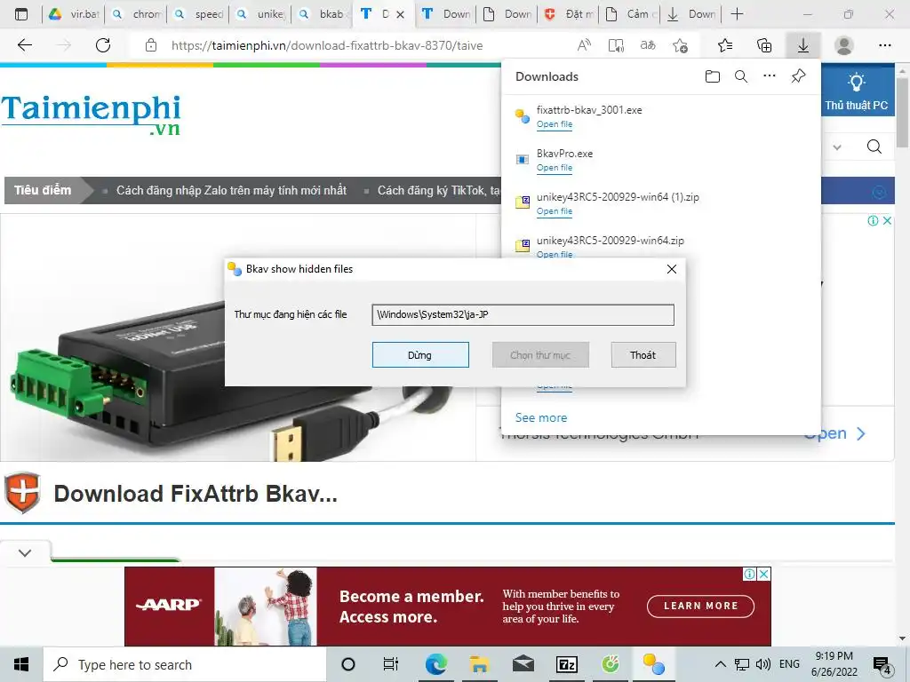Click See more in Downloads panel
Screen dimensions: 910x682
point(541,417)
